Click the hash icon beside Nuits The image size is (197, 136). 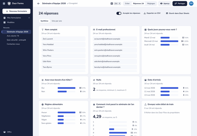pyautogui.click(x=94, y=80)
